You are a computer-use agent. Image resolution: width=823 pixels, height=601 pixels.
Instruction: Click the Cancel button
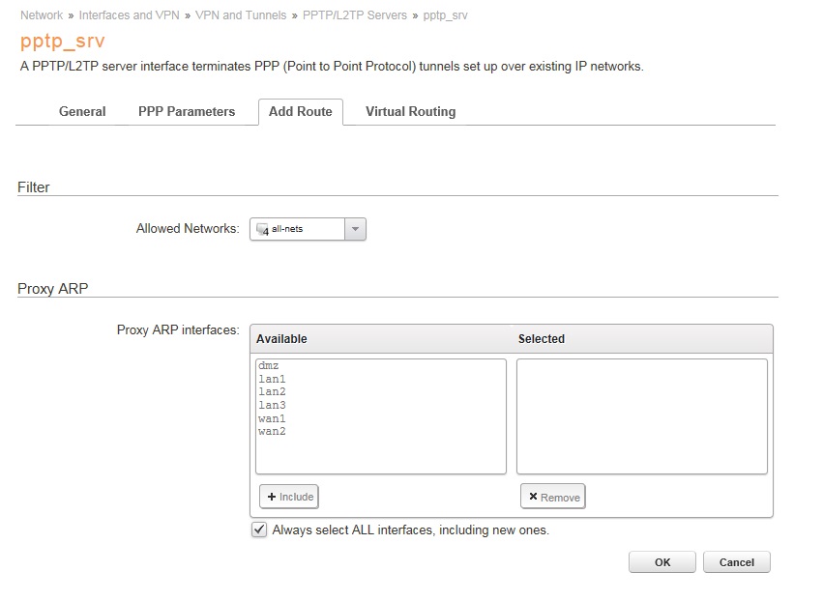pos(736,562)
